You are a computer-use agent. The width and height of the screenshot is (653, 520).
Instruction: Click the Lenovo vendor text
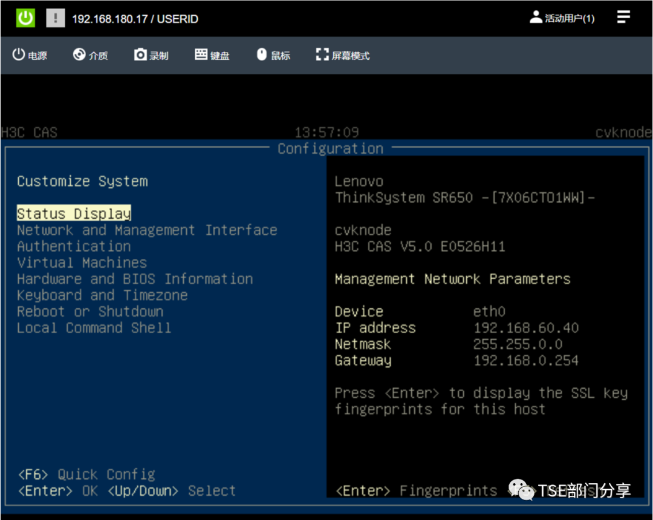coord(359,181)
